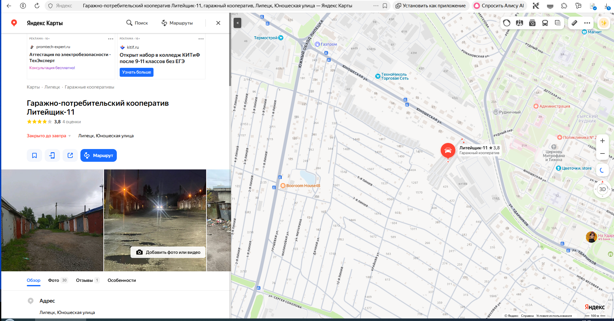
Task: Click Спросить Алису AI button
Action: coord(499,6)
